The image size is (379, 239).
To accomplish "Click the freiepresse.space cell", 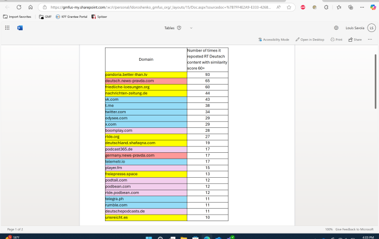I will [x=146, y=174].
